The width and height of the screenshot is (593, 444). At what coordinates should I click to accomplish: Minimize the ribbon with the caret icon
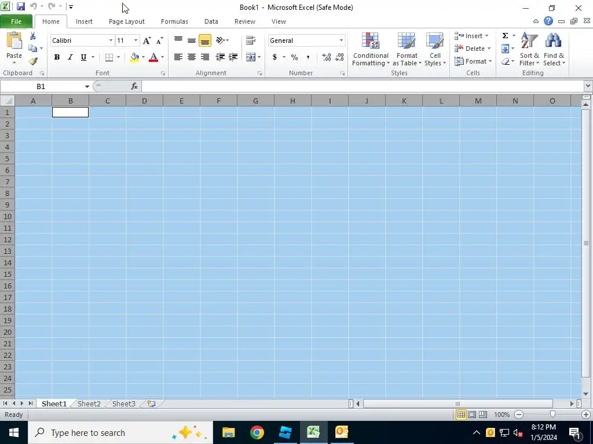(x=536, y=21)
